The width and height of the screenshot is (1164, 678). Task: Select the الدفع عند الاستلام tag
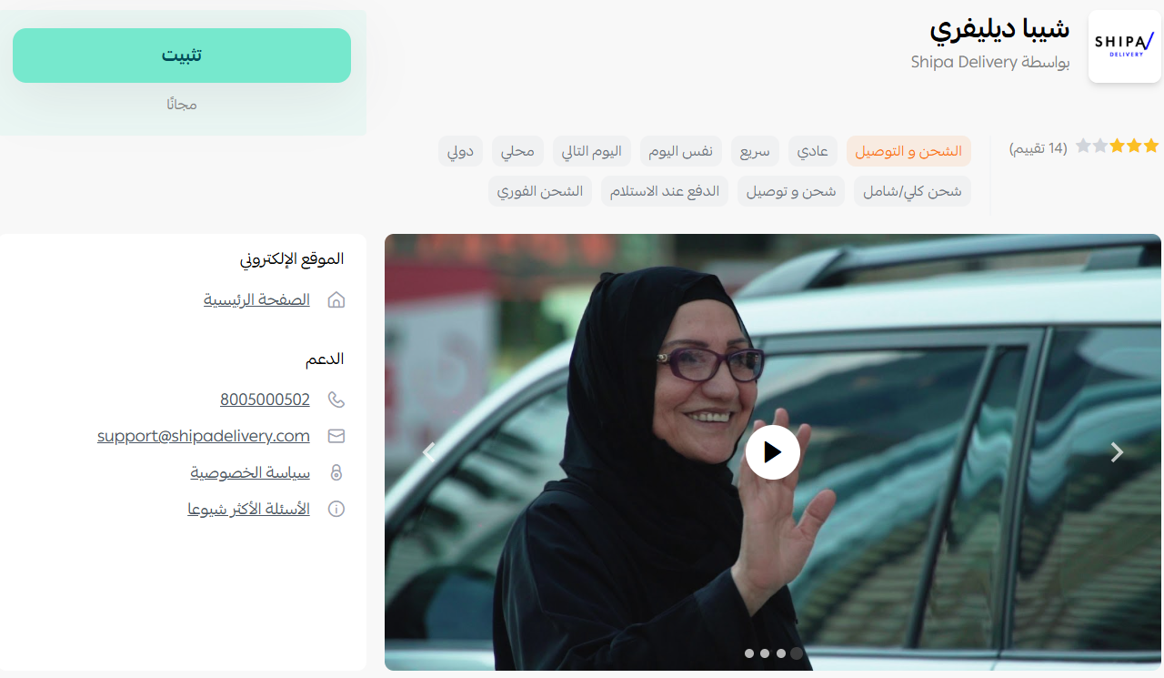(x=665, y=191)
